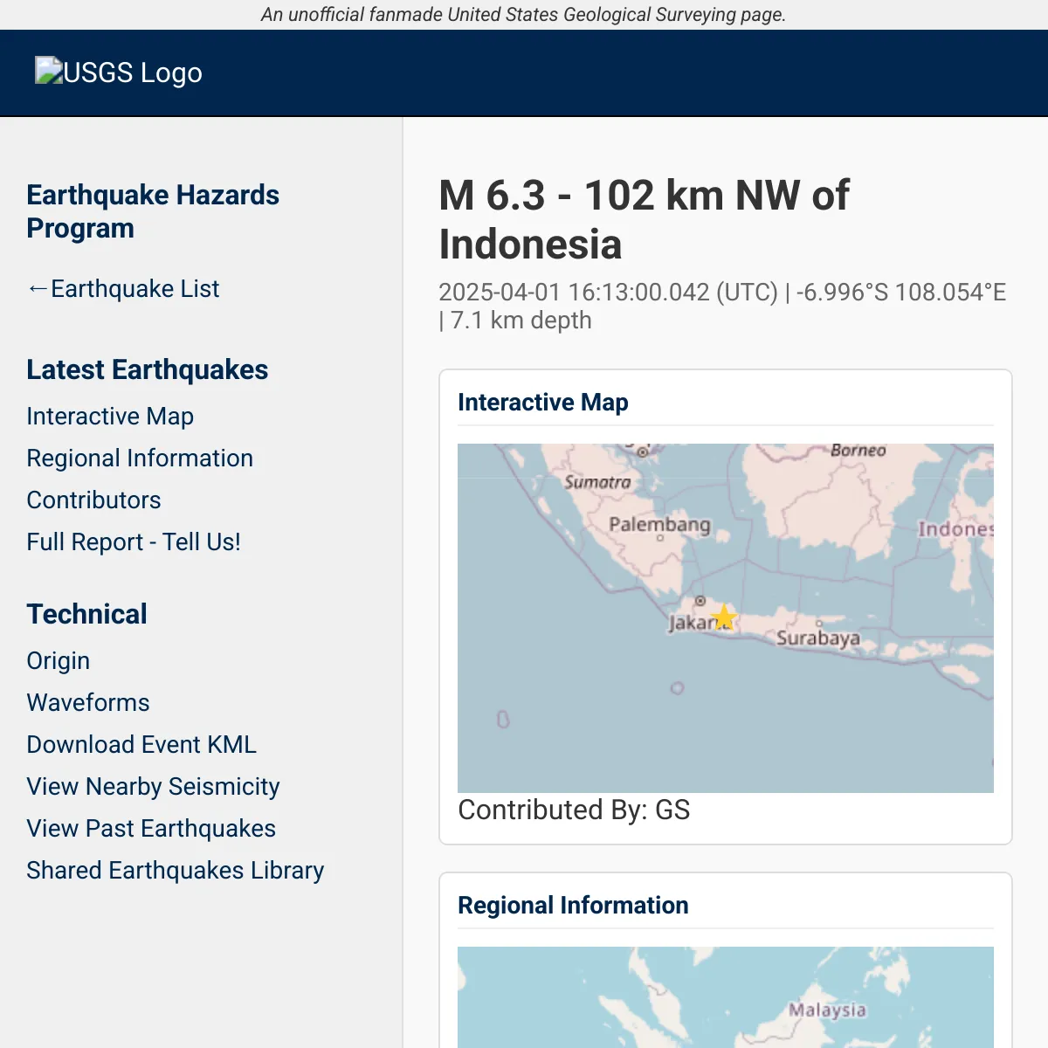Click Borneo label on the map
1048x1048 pixels.
858,451
